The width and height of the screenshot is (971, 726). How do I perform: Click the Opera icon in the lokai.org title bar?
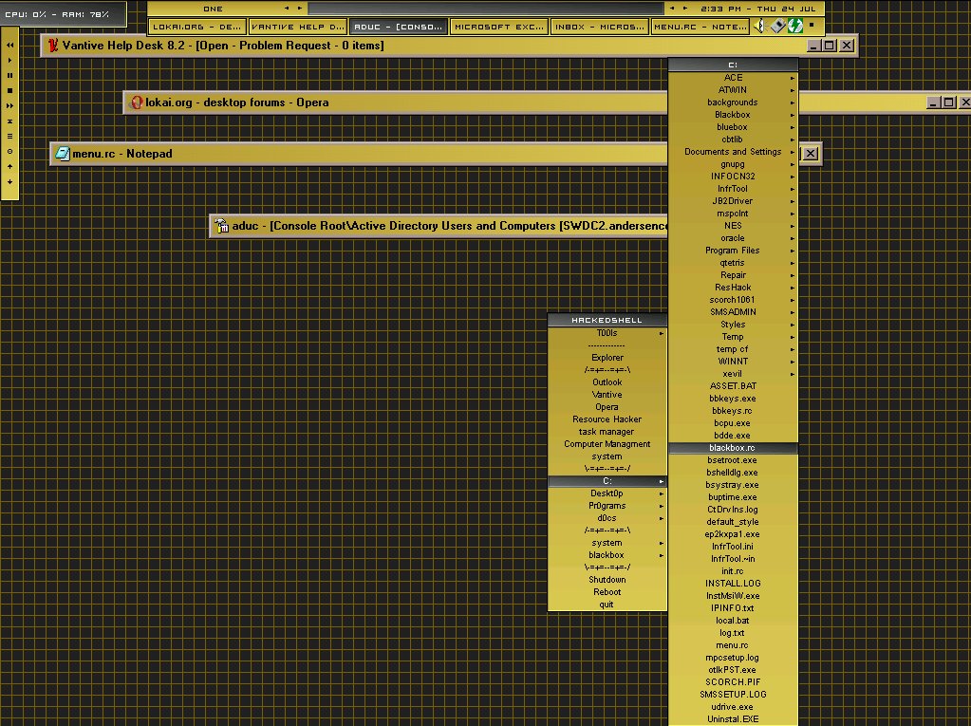(x=137, y=102)
